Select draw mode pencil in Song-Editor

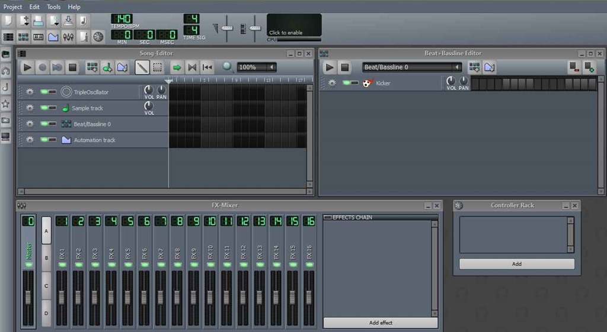click(142, 67)
